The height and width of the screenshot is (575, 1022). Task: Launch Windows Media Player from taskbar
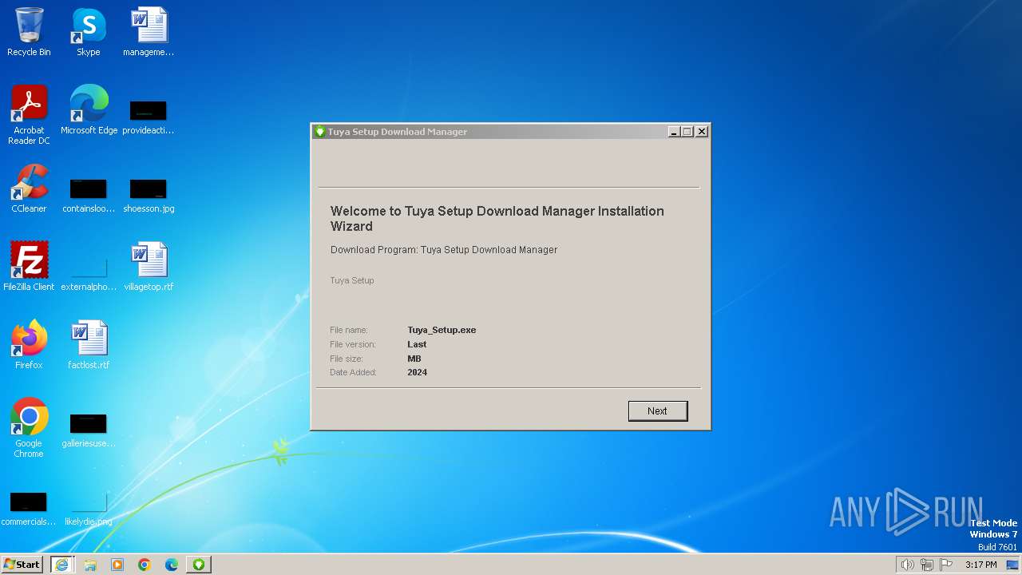117,565
